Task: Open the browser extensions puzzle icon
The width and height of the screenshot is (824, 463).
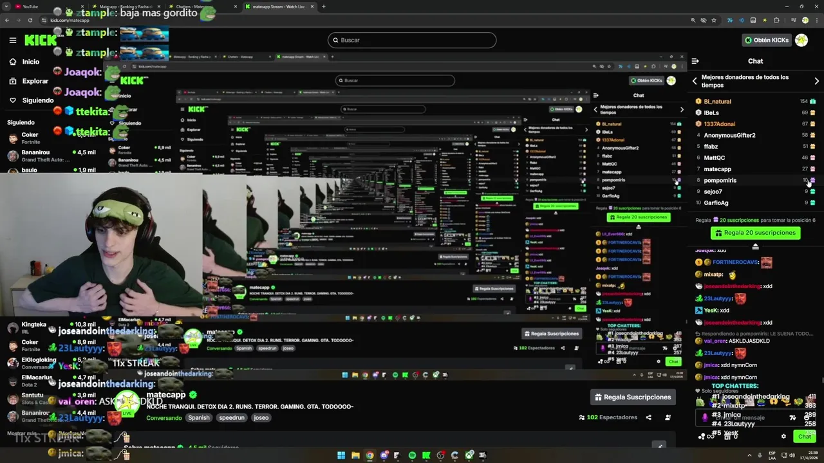Action: click(776, 20)
